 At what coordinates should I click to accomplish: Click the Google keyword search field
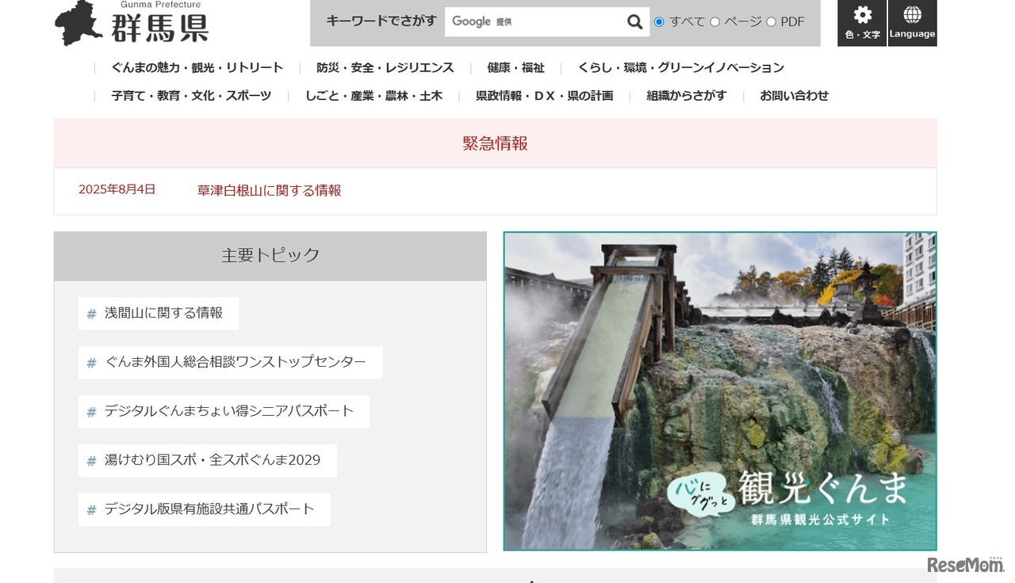pyautogui.click(x=534, y=22)
